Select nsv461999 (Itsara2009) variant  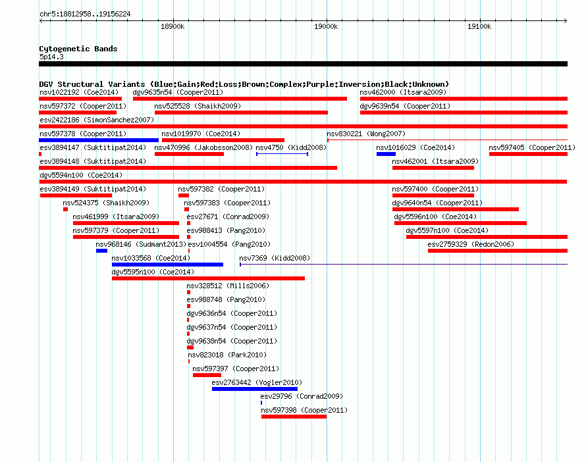[116, 217]
